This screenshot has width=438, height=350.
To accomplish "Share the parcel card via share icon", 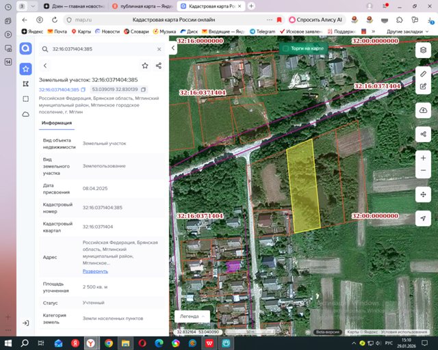I will [x=159, y=66].
